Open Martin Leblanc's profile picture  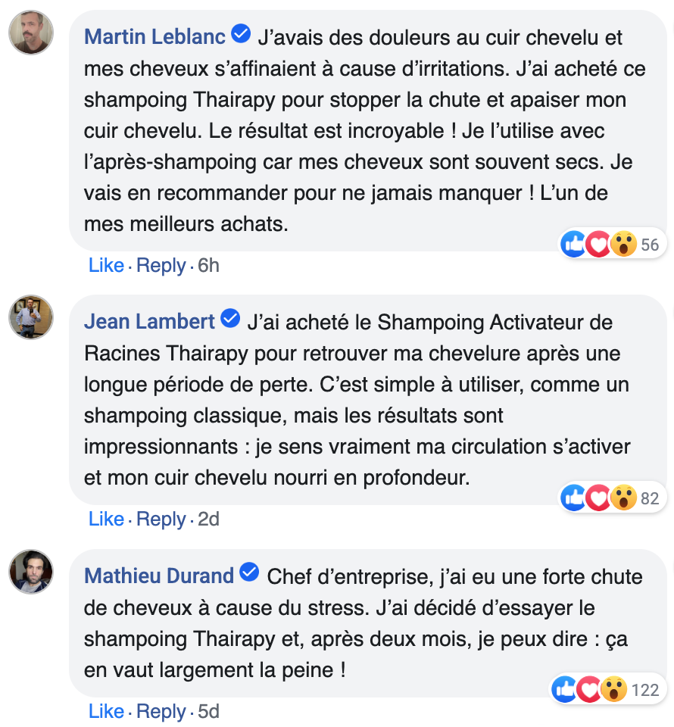[x=31, y=33]
